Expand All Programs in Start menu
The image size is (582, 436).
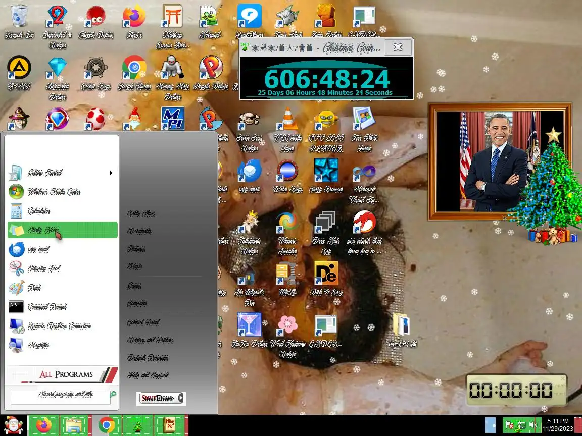62,374
